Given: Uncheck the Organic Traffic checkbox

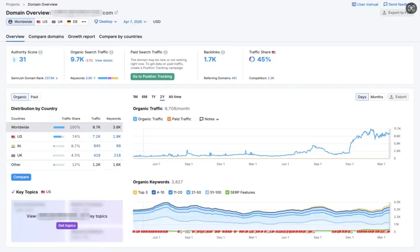Looking at the screenshot, I should click(135, 119).
